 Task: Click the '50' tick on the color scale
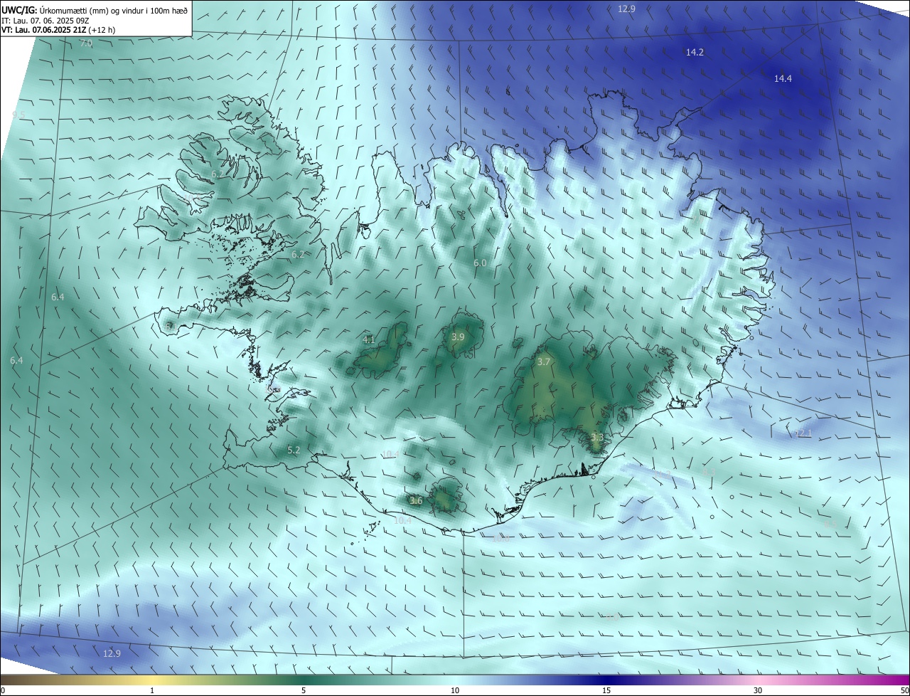pos(904,690)
